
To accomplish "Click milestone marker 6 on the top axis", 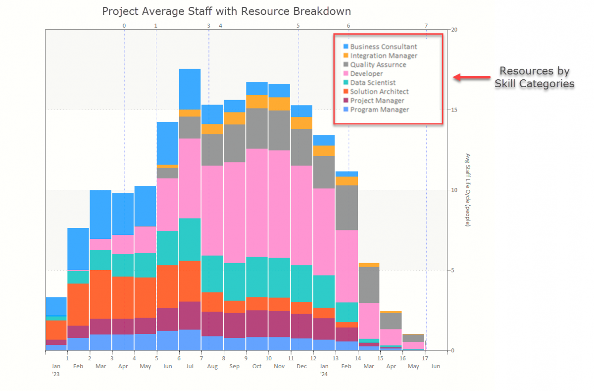I will click(348, 26).
